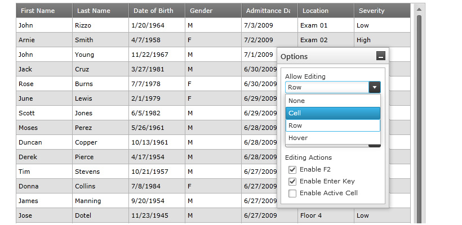Click cell 'Scott'
This screenshot has height=225, width=462.
(44, 113)
